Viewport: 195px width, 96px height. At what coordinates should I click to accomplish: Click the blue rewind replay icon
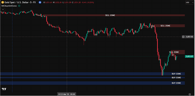click(40, 2)
